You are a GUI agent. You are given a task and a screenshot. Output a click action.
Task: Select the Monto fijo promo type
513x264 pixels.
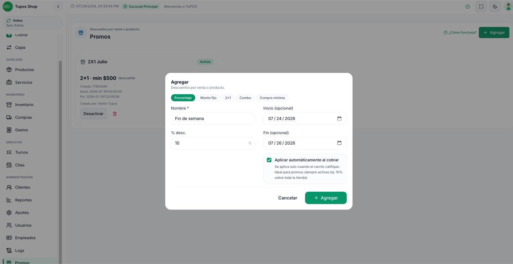(208, 98)
